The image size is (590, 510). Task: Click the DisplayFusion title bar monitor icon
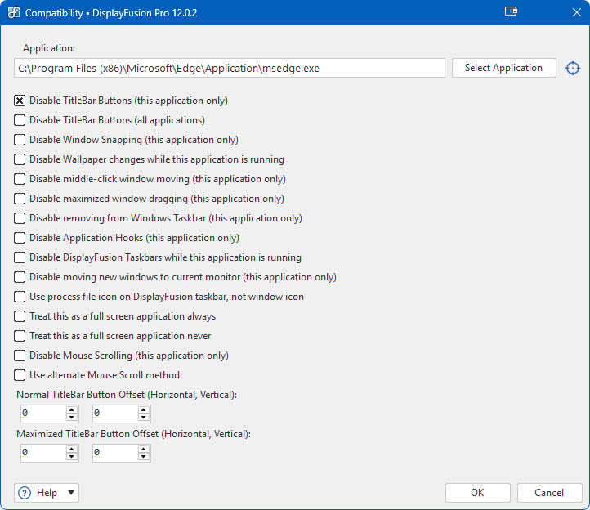click(x=511, y=12)
